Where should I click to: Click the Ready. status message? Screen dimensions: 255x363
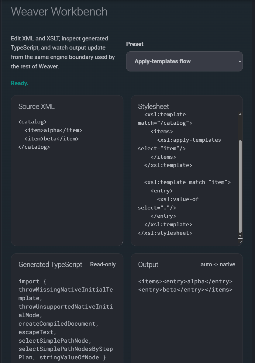(x=19, y=83)
